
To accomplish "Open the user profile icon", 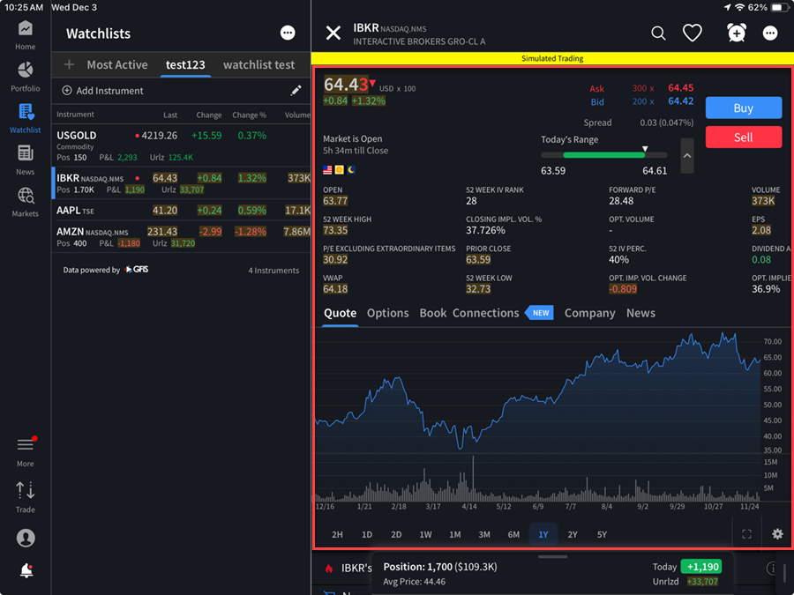I will (x=26, y=538).
